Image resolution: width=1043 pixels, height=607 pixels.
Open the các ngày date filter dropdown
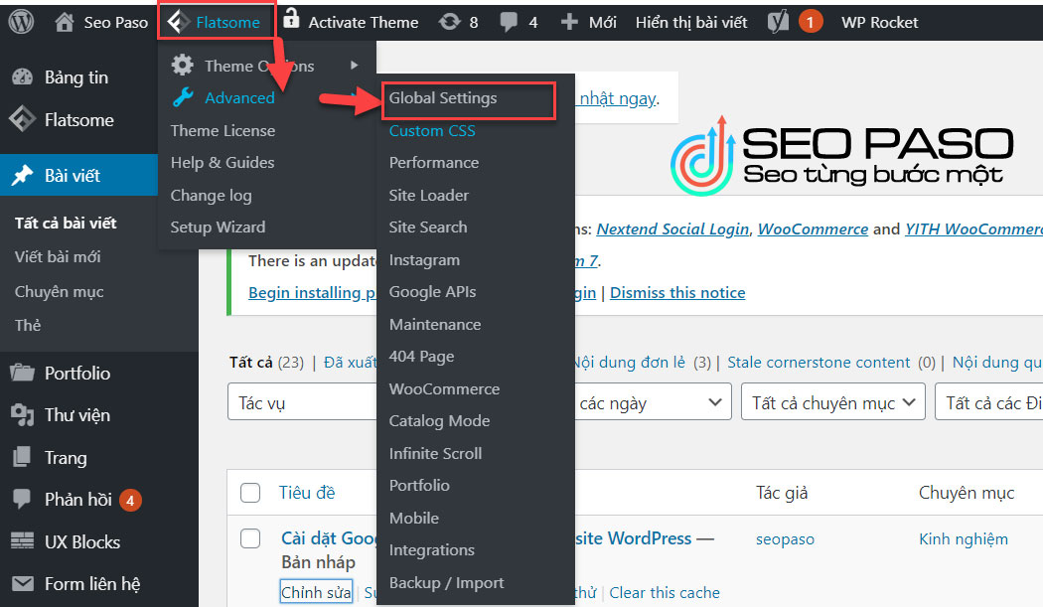coord(652,402)
